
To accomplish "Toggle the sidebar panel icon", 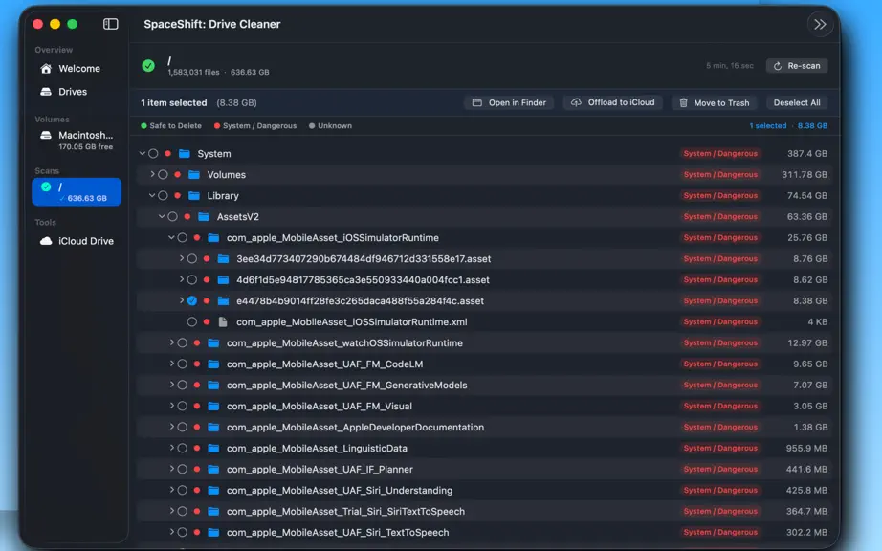I will tap(110, 24).
